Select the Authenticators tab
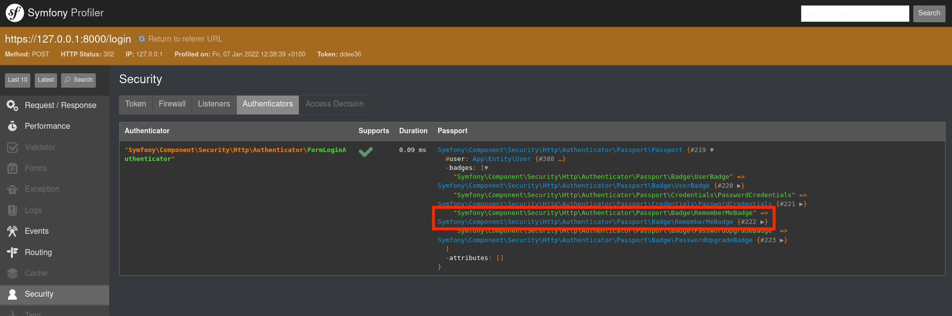952x316 pixels. coord(268,105)
